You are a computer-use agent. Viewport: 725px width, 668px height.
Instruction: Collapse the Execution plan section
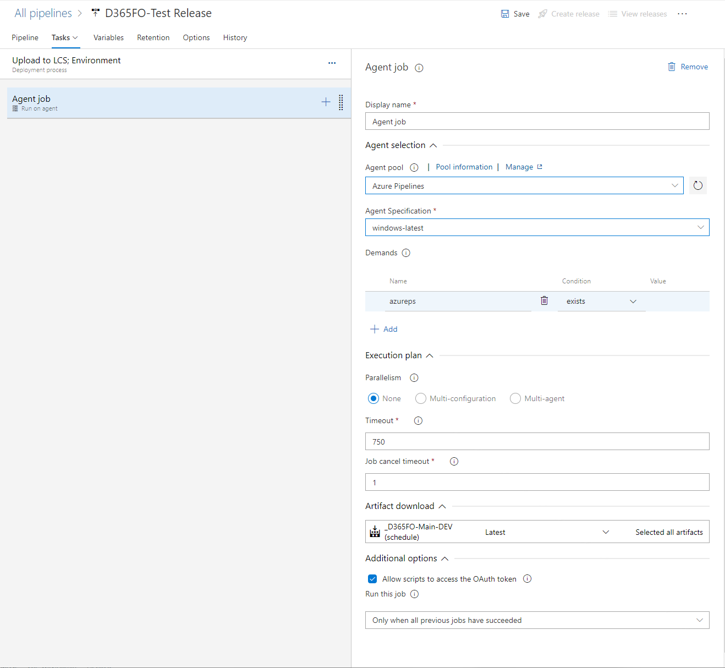tap(430, 355)
